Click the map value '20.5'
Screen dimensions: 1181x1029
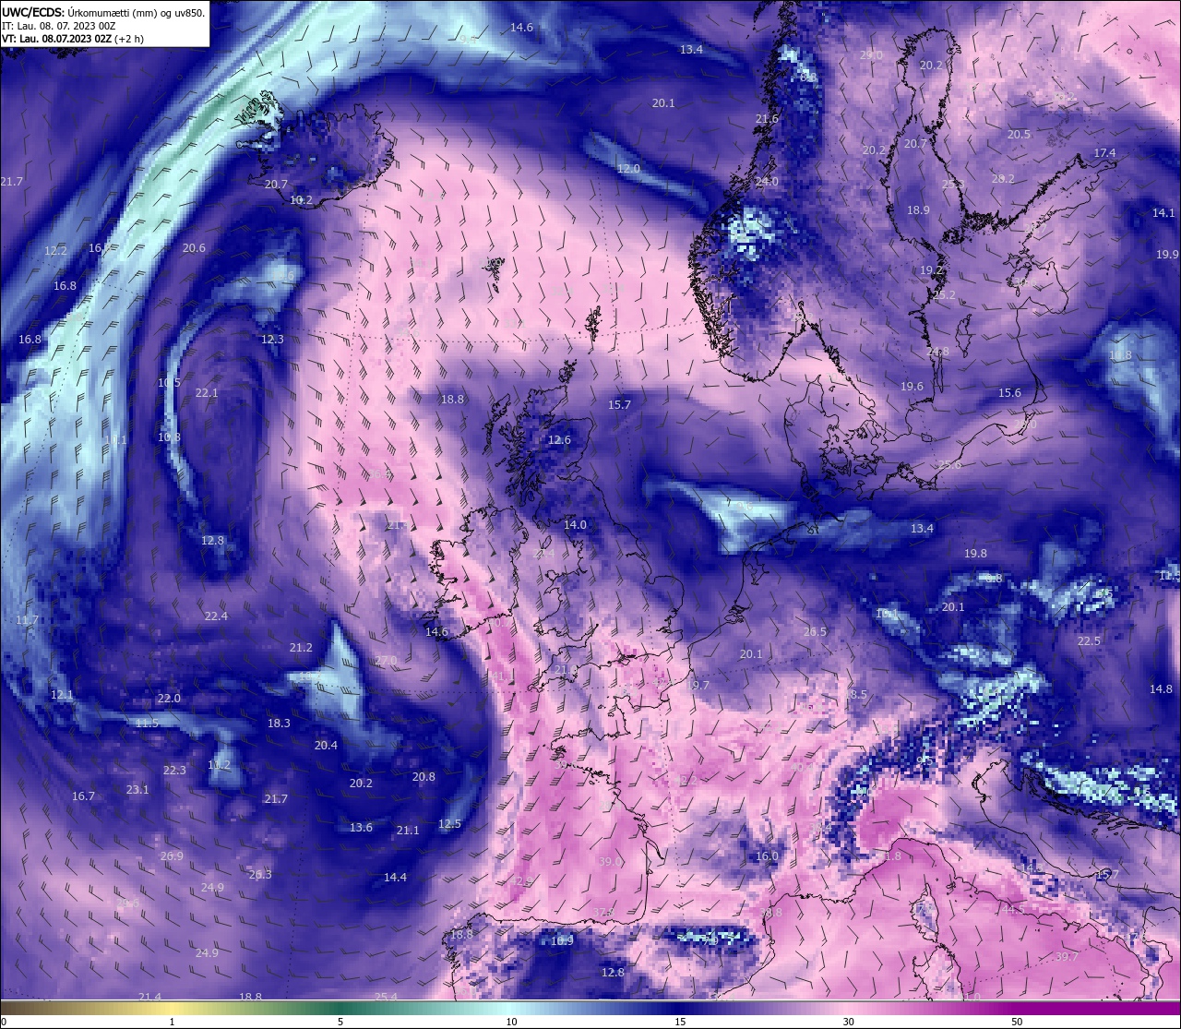(1019, 135)
